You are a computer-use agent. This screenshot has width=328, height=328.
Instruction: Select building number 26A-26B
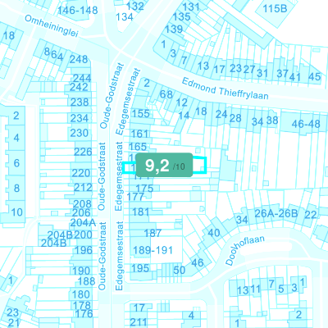coord(276,213)
